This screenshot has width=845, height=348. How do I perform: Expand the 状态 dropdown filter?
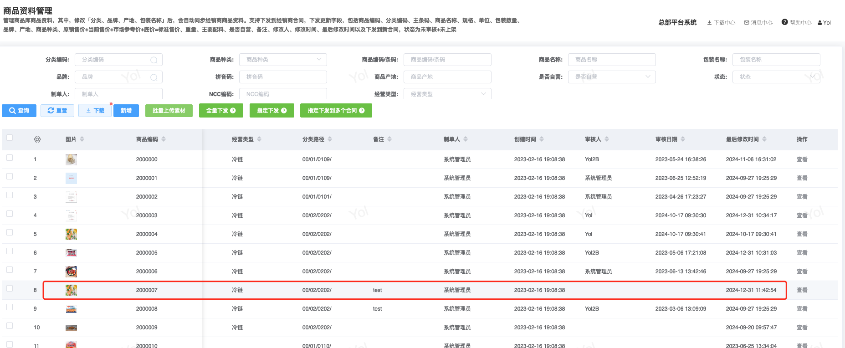click(812, 77)
